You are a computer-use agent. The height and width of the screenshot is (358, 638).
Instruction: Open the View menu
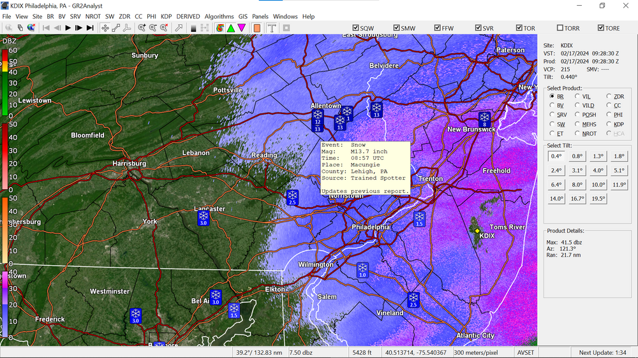point(22,17)
